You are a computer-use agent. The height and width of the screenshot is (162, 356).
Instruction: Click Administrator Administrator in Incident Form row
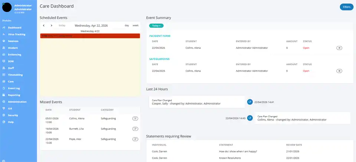coord(252,48)
